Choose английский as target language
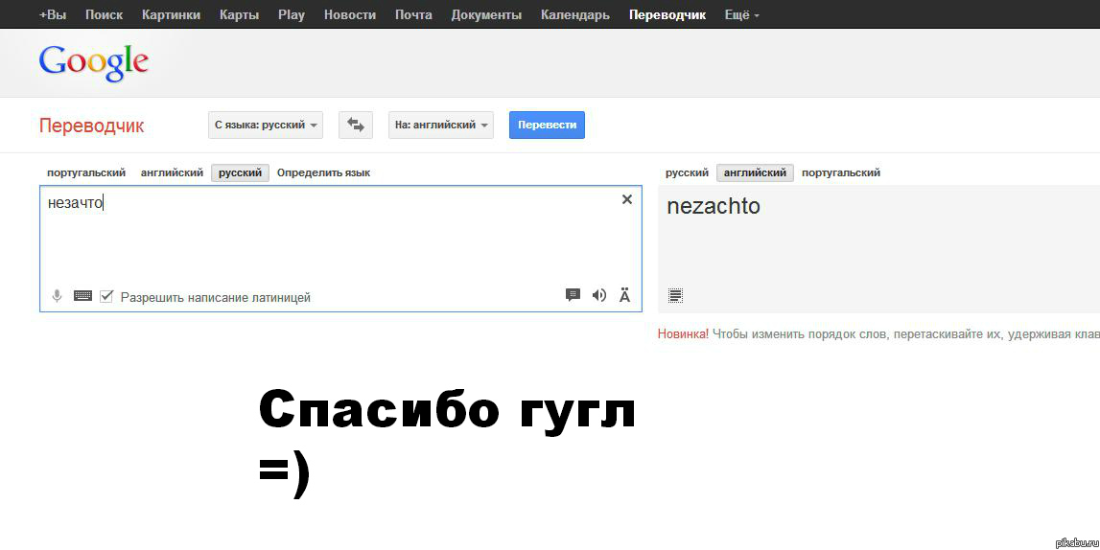The height and width of the screenshot is (550, 1100). point(755,172)
